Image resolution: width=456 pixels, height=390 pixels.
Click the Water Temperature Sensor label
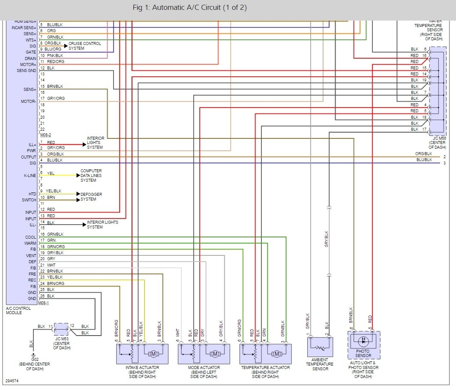(x=429, y=30)
